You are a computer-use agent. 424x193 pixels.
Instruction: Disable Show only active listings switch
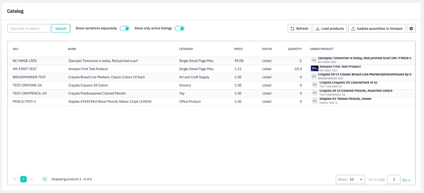pos(179,28)
